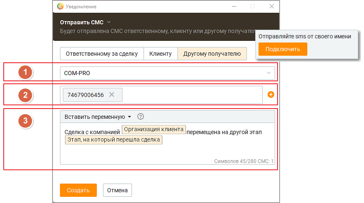Screen dimensions: 364x203
Task: Focus the recipient phone number field
Action: [161, 95]
